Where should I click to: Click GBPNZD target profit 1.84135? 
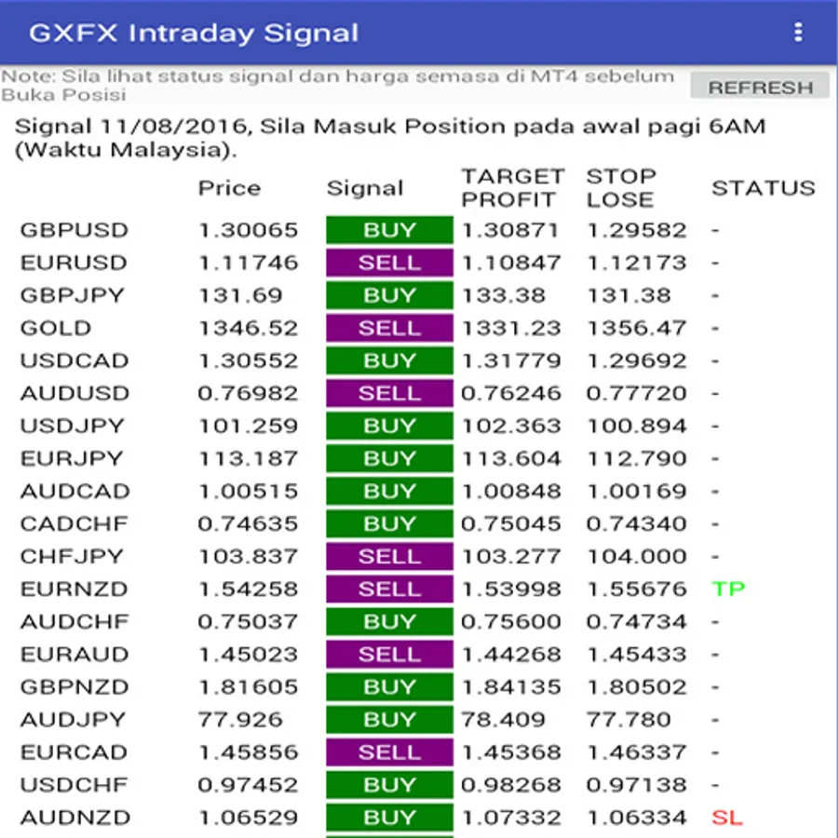511,687
